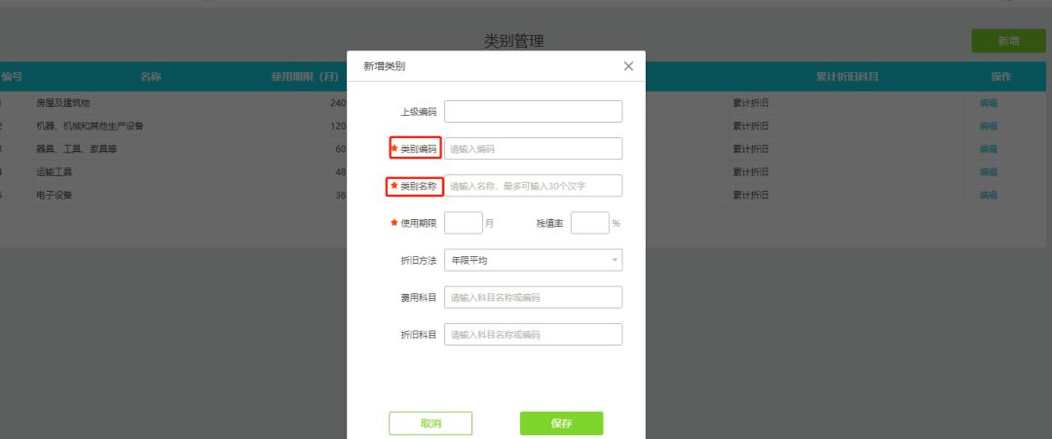Viewport: 1052px width, 439px height.
Task: Click 累计折旧 cell in 房屋及建筑物 row
Action: coord(751,103)
